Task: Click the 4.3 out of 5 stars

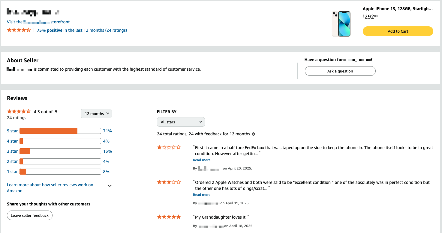Action: (x=19, y=112)
